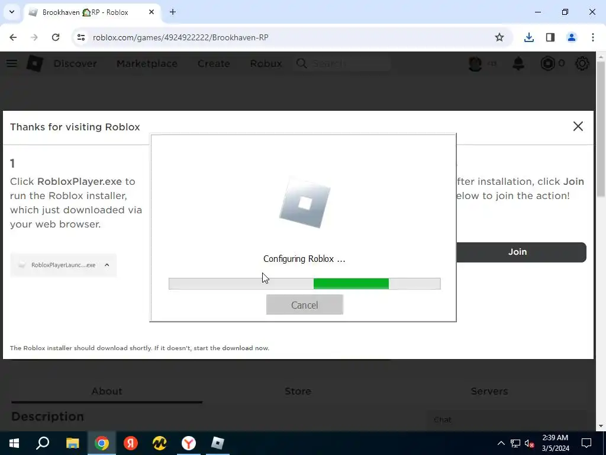This screenshot has height=455, width=606.
Task: Open File Explorer from taskbar
Action: [73, 443]
